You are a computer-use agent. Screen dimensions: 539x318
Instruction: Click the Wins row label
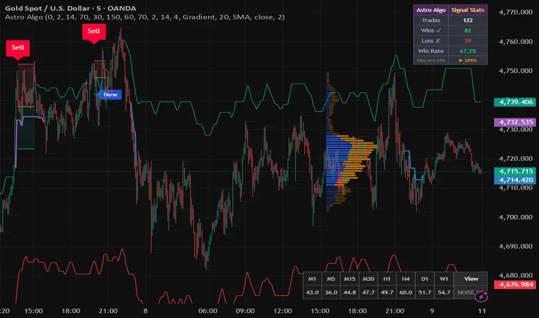[x=431, y=31]
